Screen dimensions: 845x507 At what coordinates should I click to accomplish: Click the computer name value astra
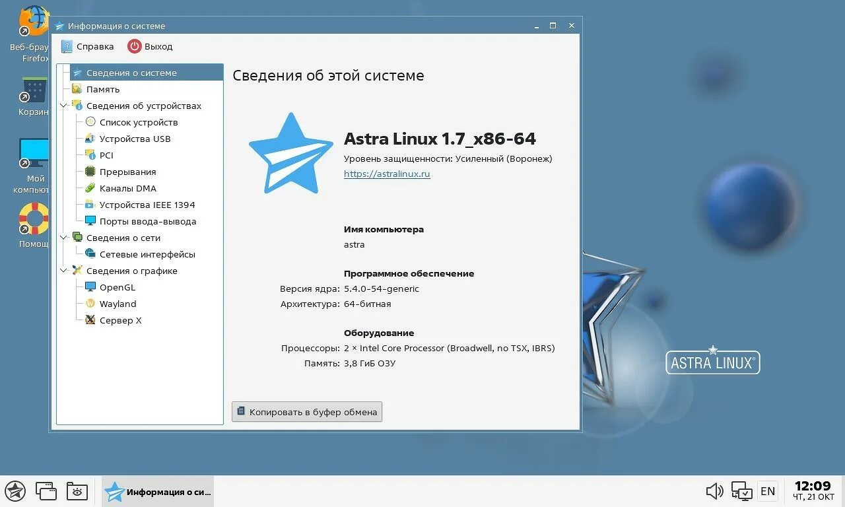[355, 244]
